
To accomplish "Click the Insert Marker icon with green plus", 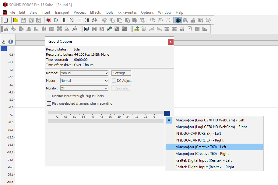I will click(x=136, y=29).
